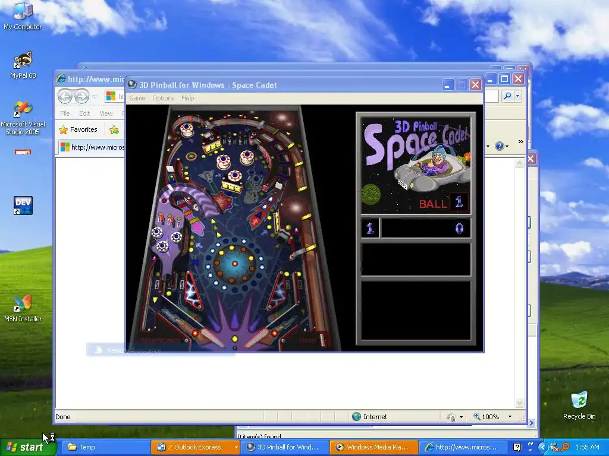Select the MSN Installer desktop shortcut
The width and height of the screenshot is (609, 456).
pyautogui.click(x=23, y=309)
